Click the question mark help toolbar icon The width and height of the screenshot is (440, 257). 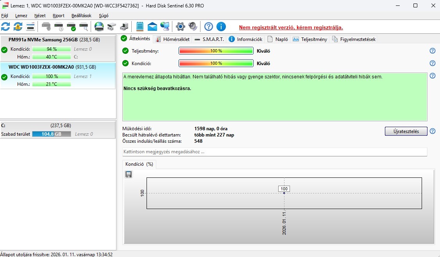[x=209, y=27]
